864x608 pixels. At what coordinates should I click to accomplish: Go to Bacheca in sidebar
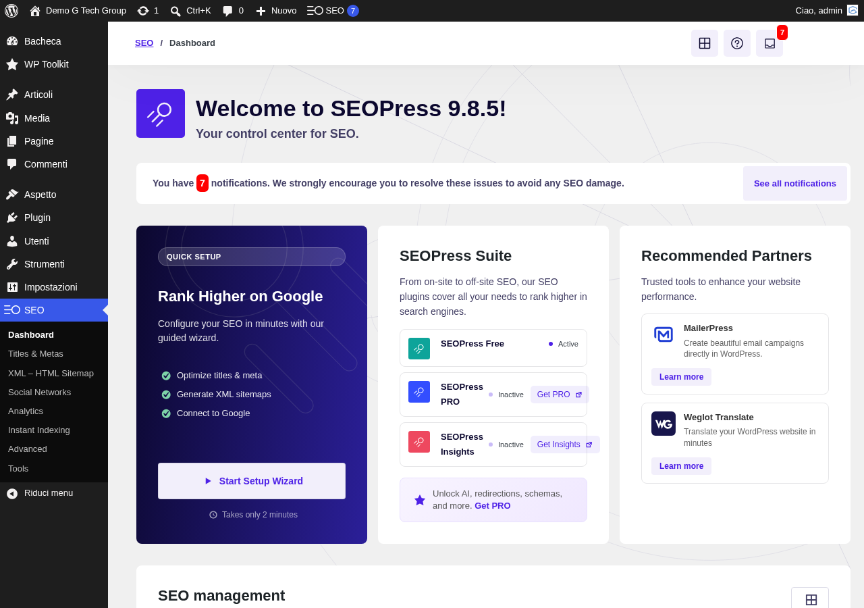(54, 41)
